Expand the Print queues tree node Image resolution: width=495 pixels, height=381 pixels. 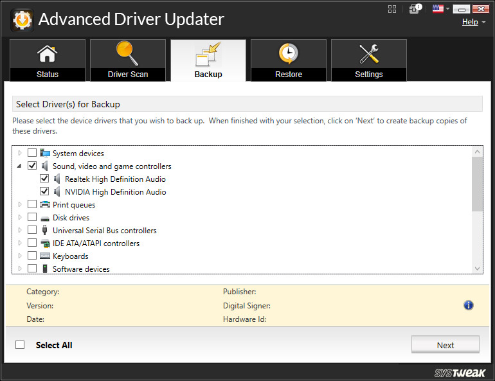pyautogui.click(x=20, y=204)
